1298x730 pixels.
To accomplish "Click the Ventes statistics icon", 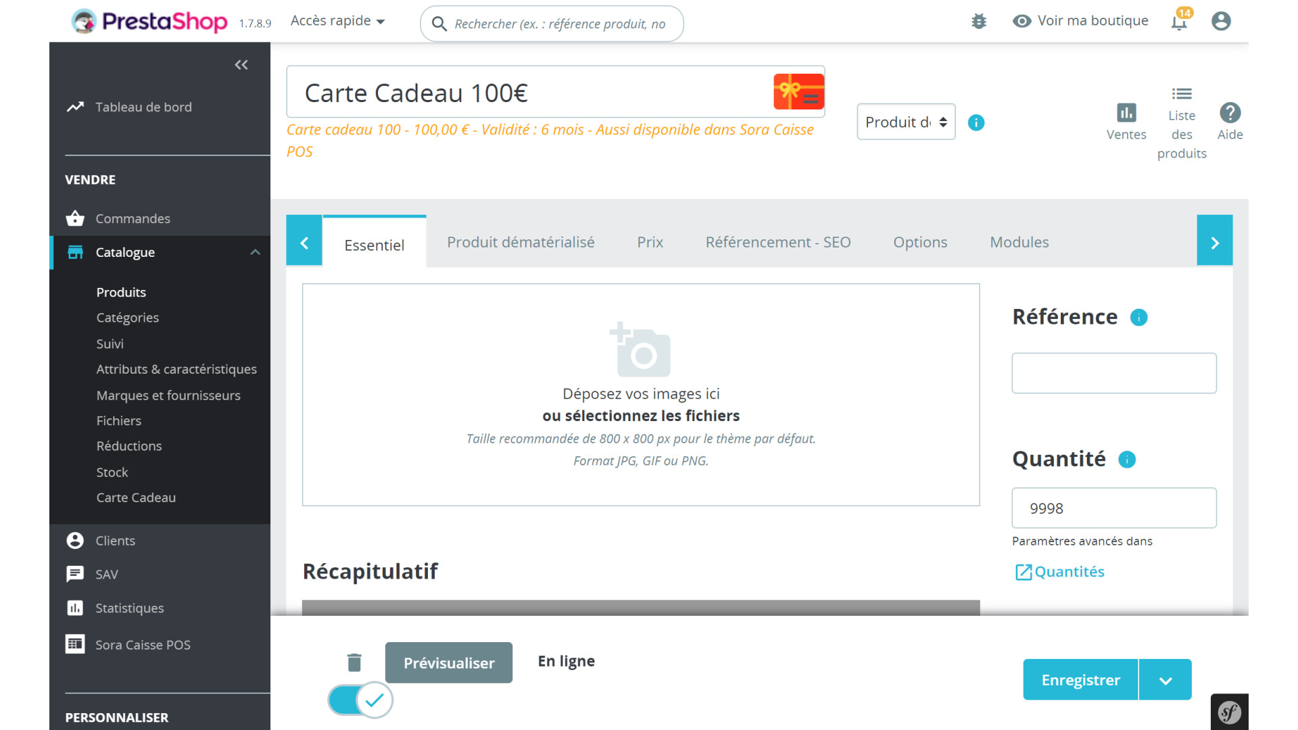I will click(x=1126, y=113).
